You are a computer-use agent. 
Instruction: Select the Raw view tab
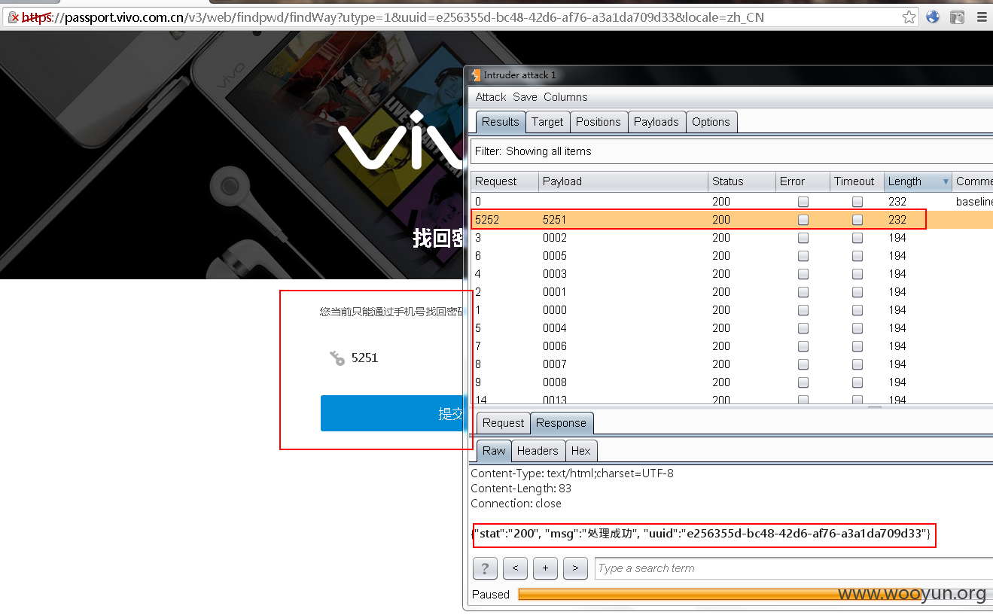[x=494, y=451]
